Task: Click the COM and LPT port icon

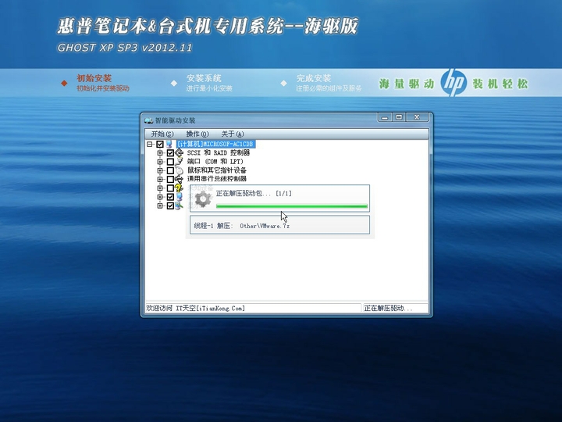Action: click(179, 162)
